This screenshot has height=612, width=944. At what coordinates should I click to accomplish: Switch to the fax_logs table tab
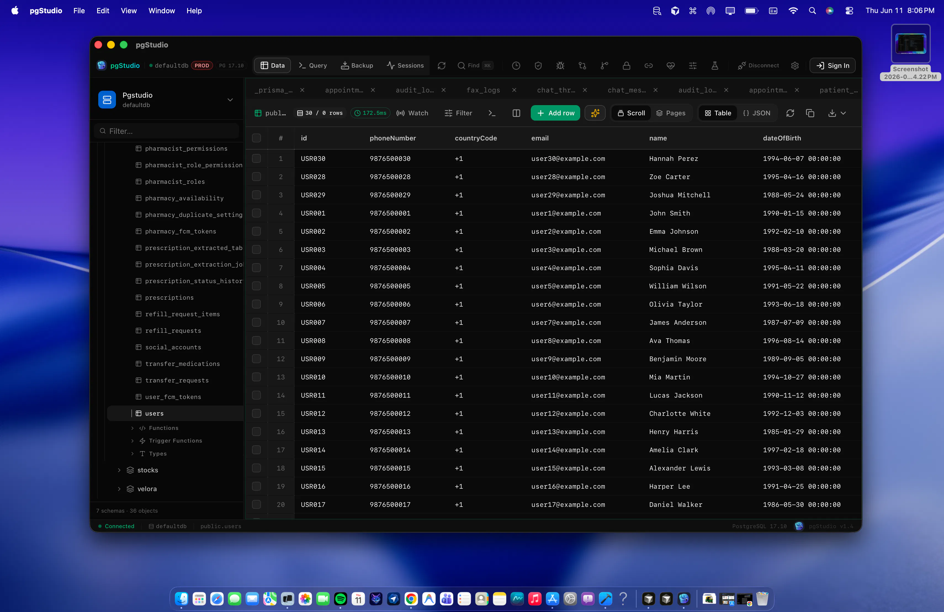(483, 90)
